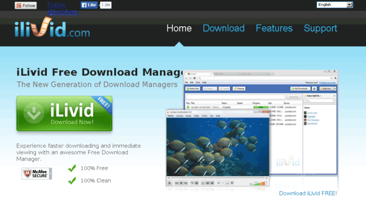Close the Select Add-On side panel
366x199 pixels.
(334, 96)
